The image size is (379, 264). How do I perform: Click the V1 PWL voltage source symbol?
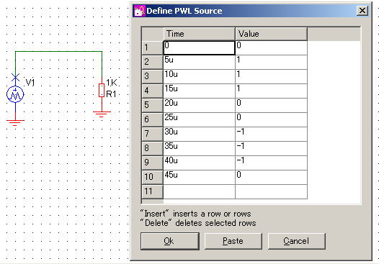(x=15, y=94)
